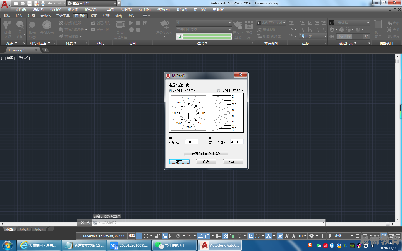The image size is (402, 251).
Task: Close the command line with X icon
Action: 82,223
